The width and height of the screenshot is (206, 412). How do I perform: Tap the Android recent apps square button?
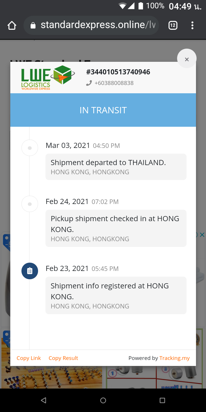162,400
